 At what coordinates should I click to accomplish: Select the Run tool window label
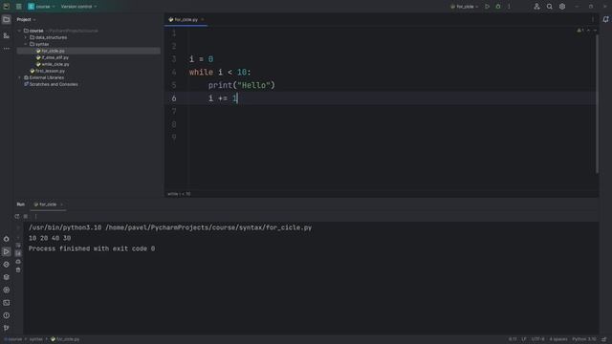pyautogui.click(x=21, y=204)
